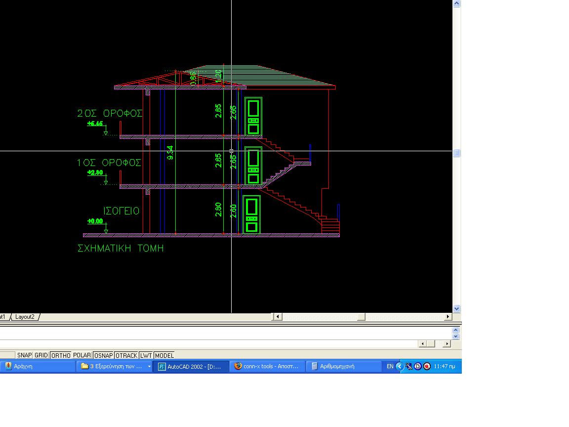The image size is (569, 427).
Task: Select the 9.34 total height dimension
Action: [170, 153]
